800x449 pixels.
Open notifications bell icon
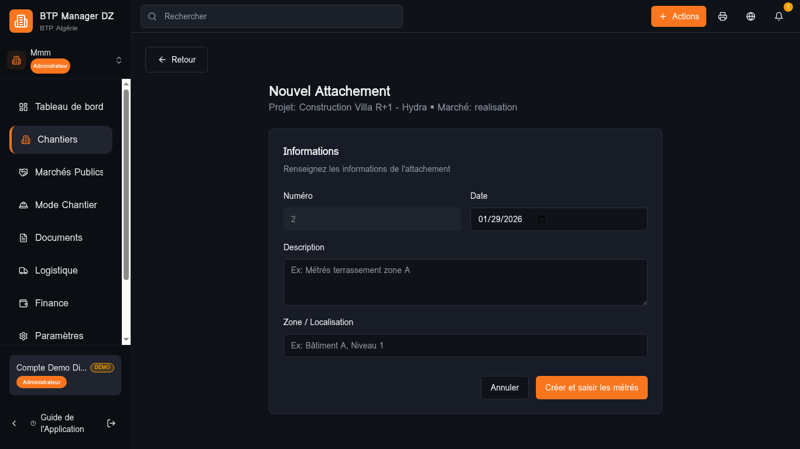779,16
